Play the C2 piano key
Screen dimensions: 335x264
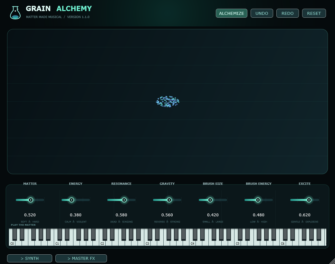click(x=102, y=243)
